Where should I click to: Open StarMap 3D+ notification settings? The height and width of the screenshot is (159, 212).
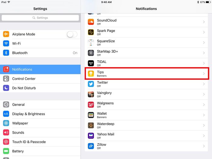(x=146, y=53)
